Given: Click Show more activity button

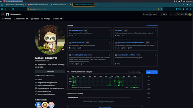Looking at the screenshot, I should [105, 107].
